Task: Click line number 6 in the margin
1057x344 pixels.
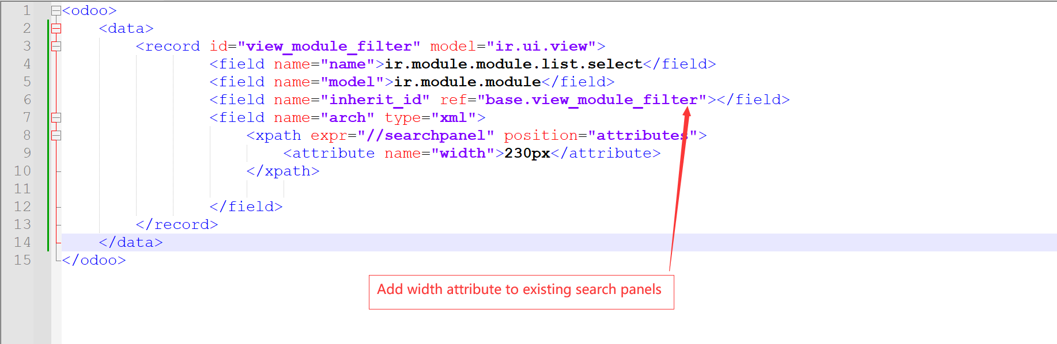Action: coord(27,100)
